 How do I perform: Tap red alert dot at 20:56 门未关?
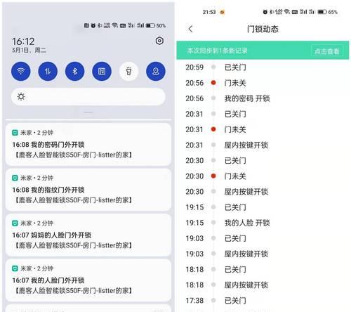click(213, 82)
